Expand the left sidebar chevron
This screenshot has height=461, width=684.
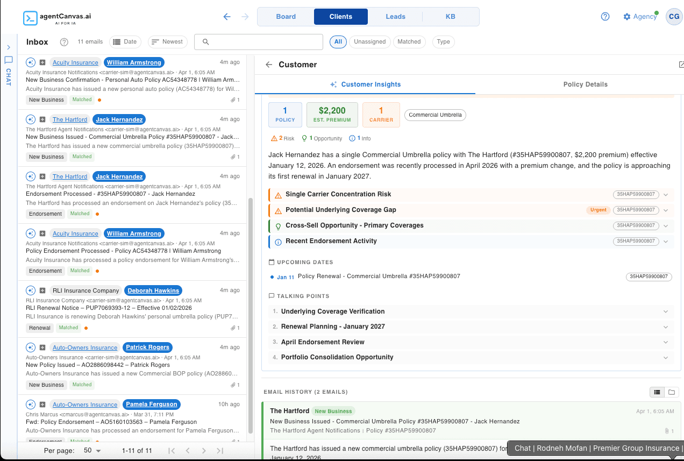9,47
